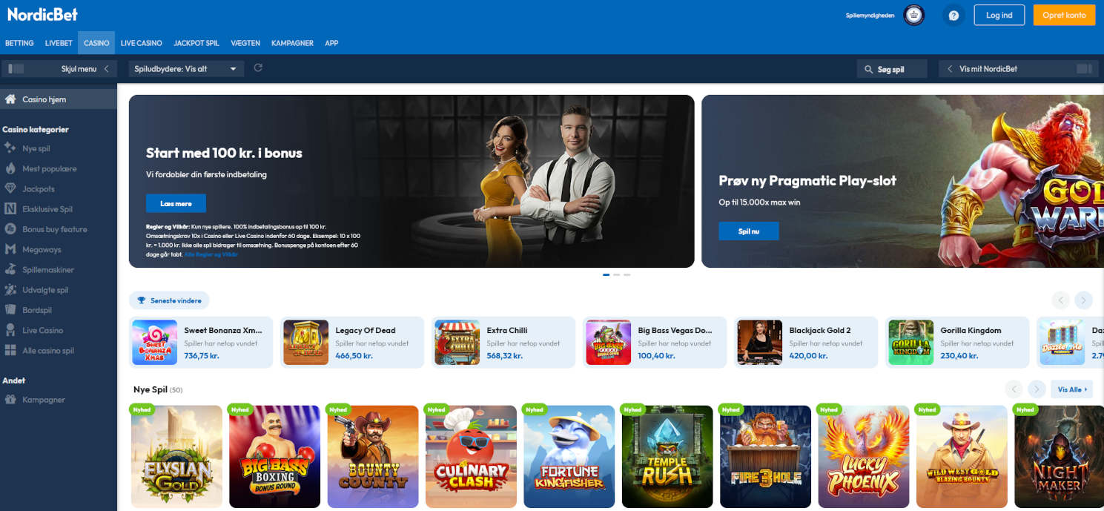Open the Vægten tab

245,43
